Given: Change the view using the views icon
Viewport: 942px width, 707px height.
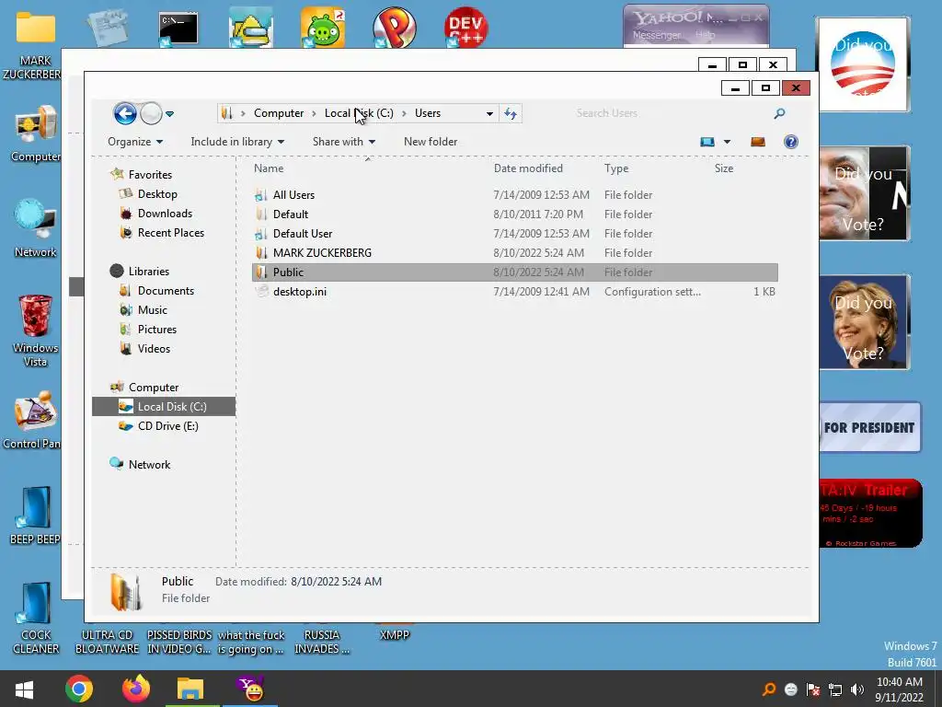Looking at the screenshot, I should (707, 142).
